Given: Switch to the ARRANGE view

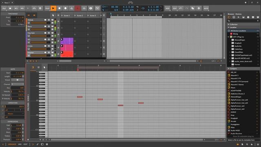Looking at the screenshot, I should click(x=12, y=144).
